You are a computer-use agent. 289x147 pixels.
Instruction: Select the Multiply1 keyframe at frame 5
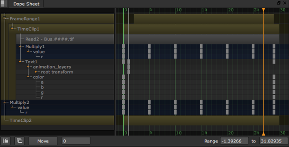click(149, 47)
